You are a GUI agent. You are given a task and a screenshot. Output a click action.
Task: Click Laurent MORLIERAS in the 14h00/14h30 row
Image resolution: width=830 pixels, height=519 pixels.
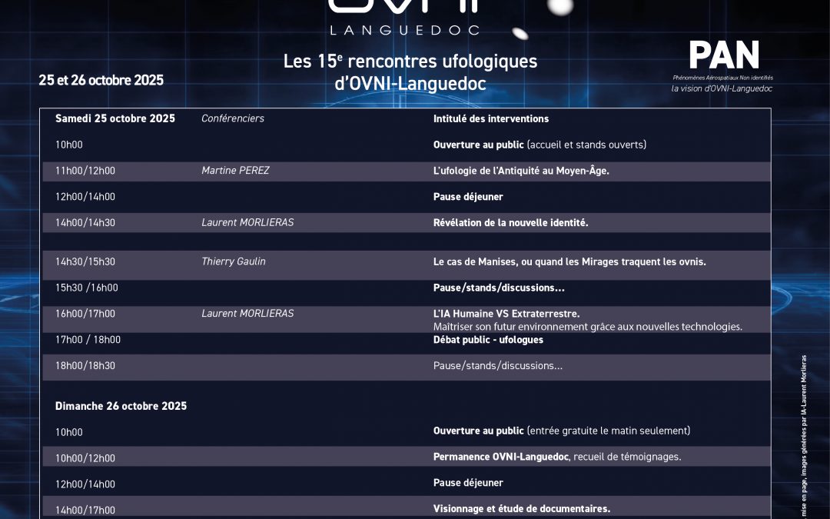(x=247, y=222)
